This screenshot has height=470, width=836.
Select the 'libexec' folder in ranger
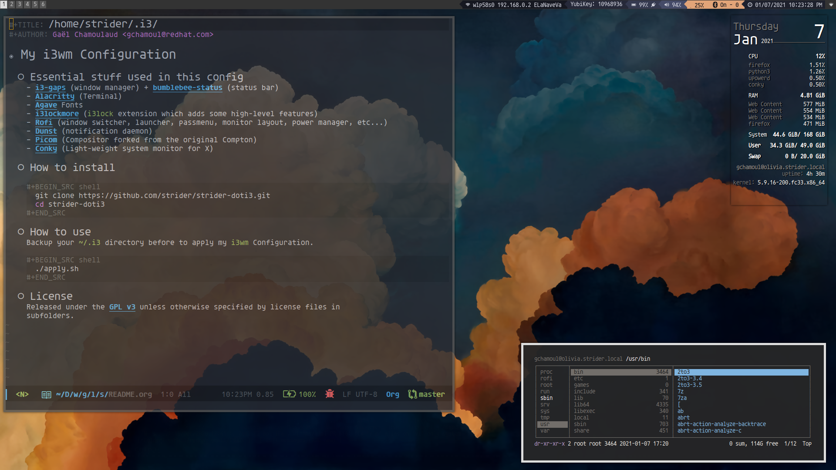pos(621,411)
